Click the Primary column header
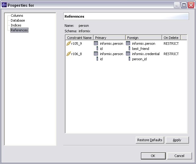 [109, 38]
